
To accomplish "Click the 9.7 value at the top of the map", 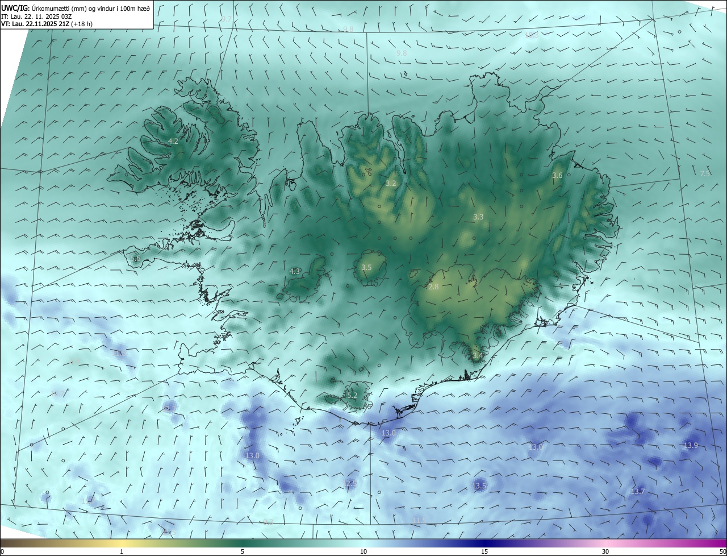I will pos(227,19).
